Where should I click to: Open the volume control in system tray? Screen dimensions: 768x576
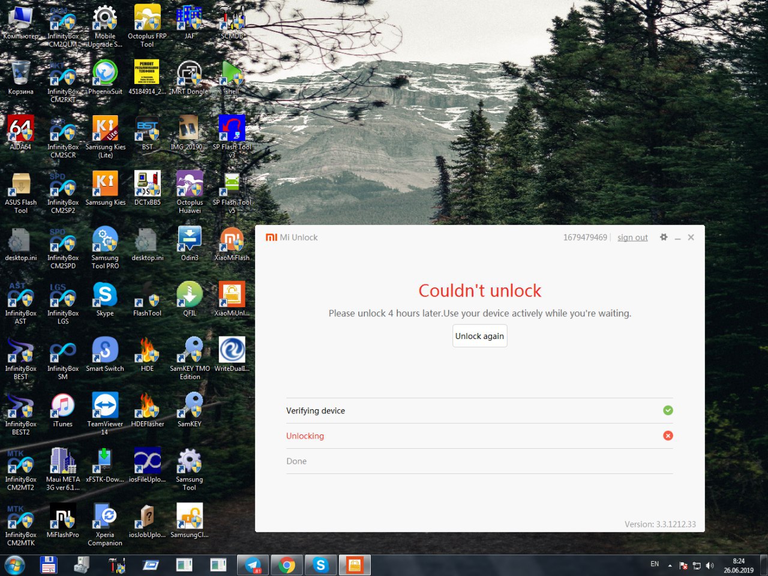[710, 565]
